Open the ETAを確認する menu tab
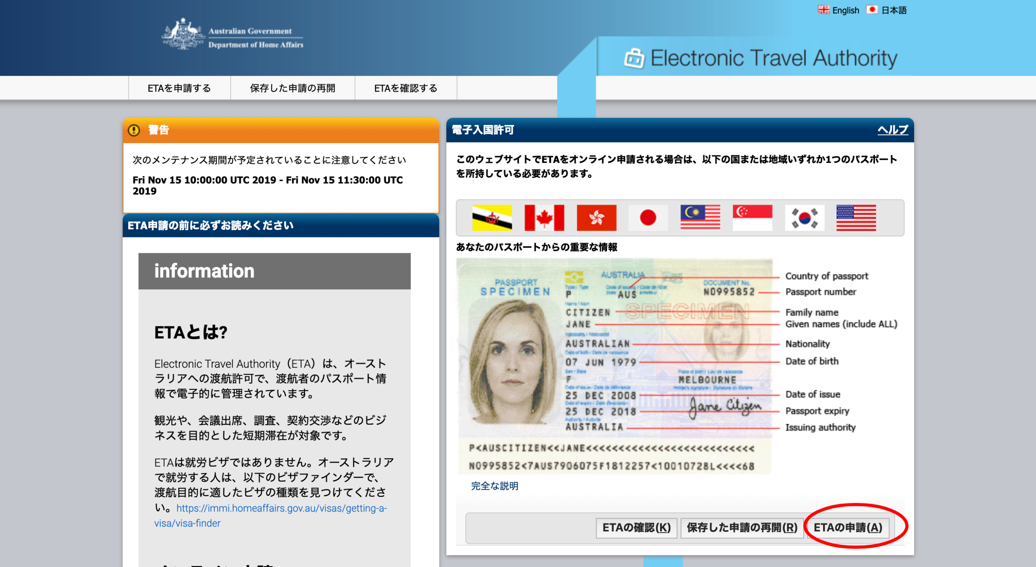This screenshot has width=1036, height=567. [406, 88]
